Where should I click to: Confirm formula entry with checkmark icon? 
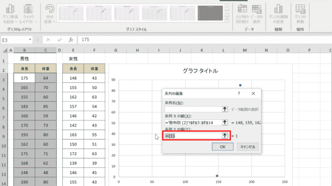[x=60, y=40]
